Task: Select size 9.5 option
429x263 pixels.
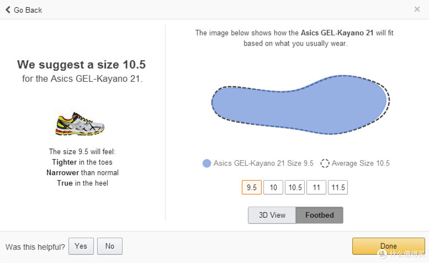Action: coord(252,188)
